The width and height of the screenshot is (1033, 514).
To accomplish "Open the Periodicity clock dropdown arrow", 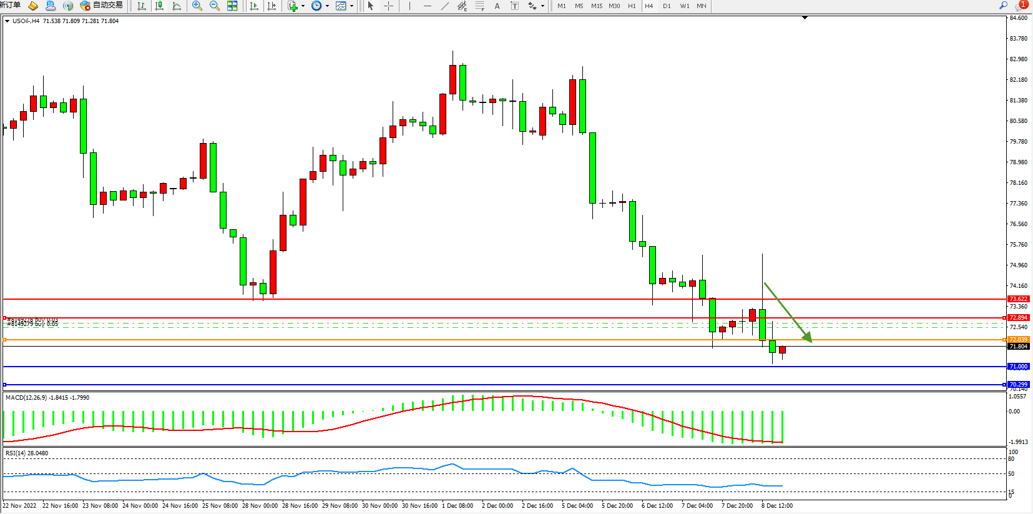I will [327, 6].
